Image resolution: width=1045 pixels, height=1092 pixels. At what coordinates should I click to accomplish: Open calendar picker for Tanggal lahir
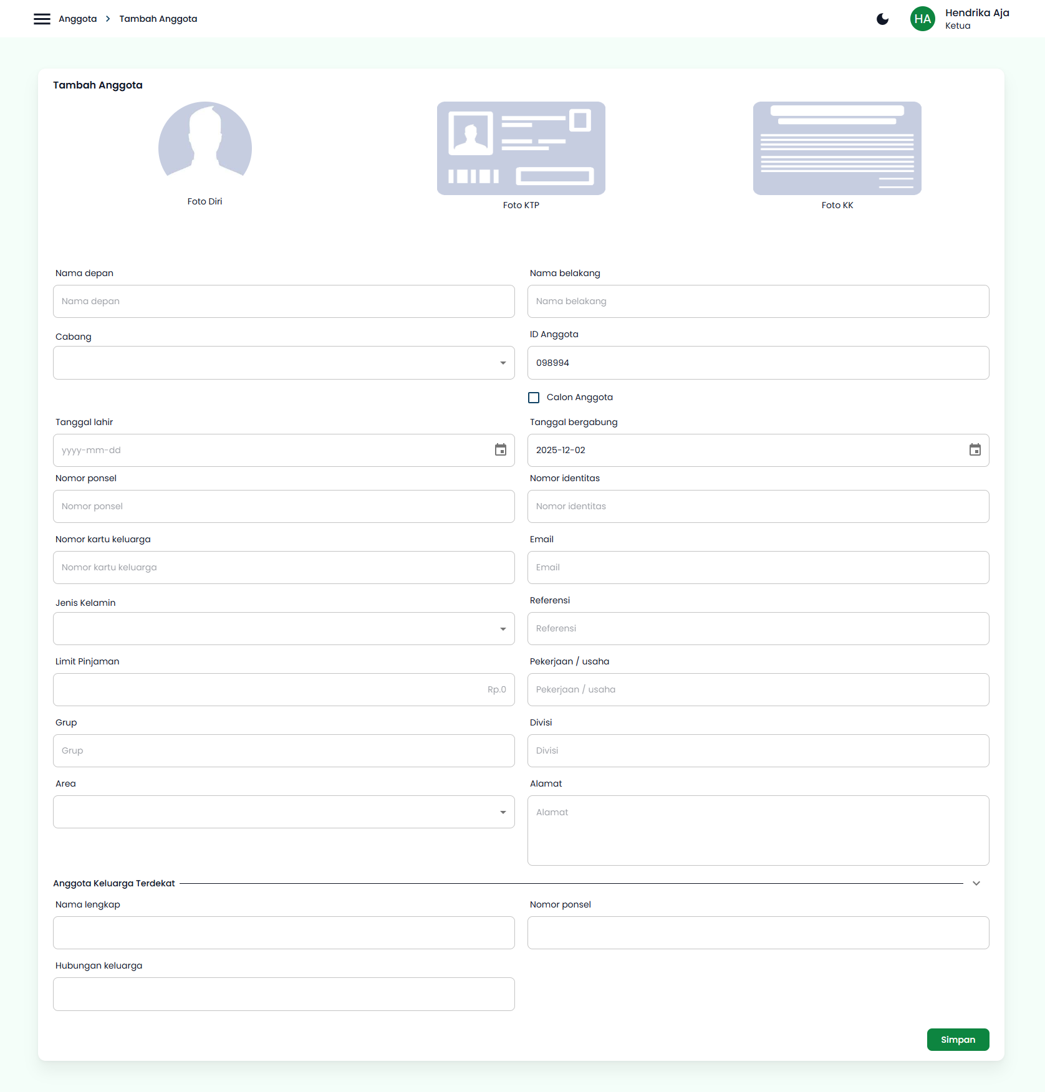(x=500, y=450)
